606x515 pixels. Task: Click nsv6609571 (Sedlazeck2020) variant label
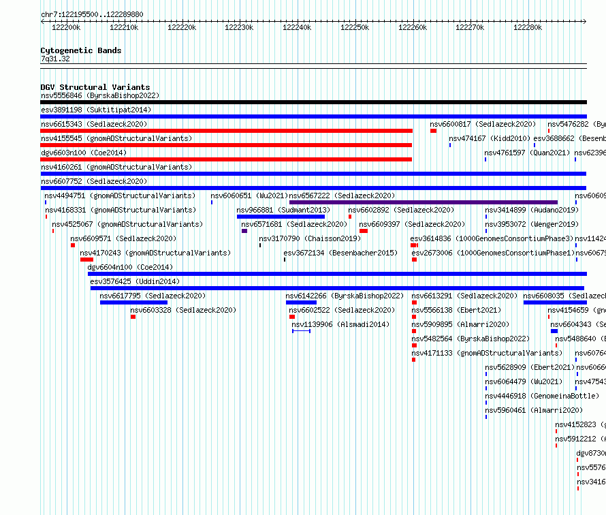pyautogui.click(x=123, y=238)
